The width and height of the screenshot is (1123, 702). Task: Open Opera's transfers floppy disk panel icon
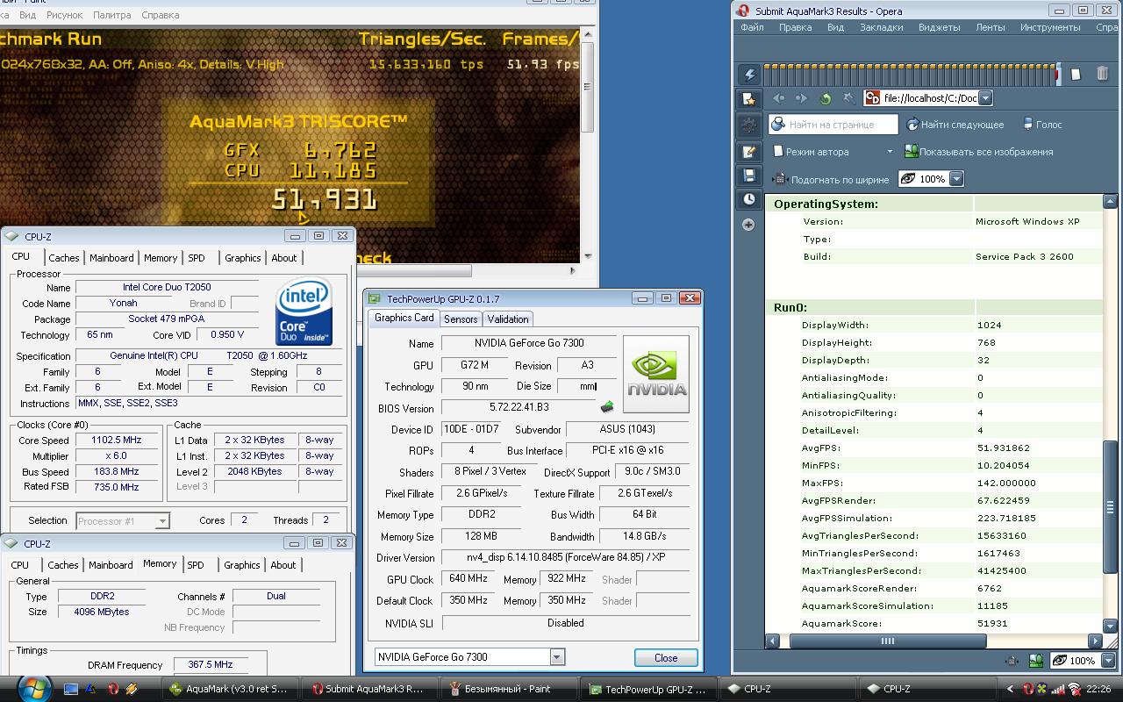coord(748,175)
